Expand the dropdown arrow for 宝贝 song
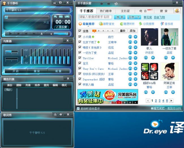The width and height of the screenshot is (184, 148). pos(135,63)
